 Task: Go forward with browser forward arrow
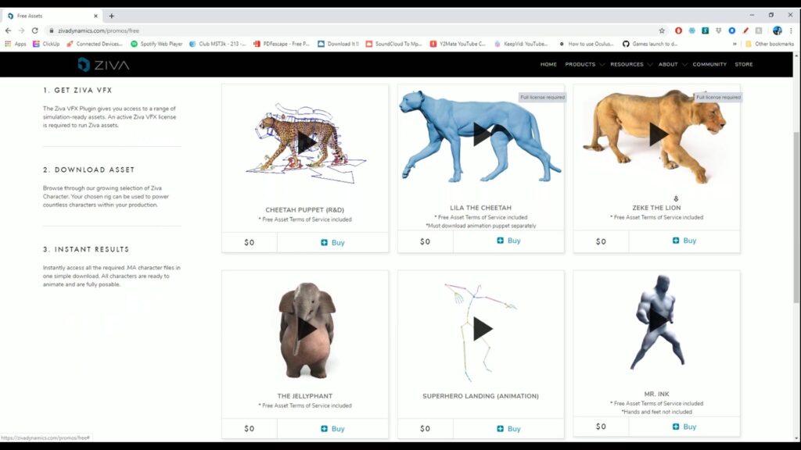(21, 30)
